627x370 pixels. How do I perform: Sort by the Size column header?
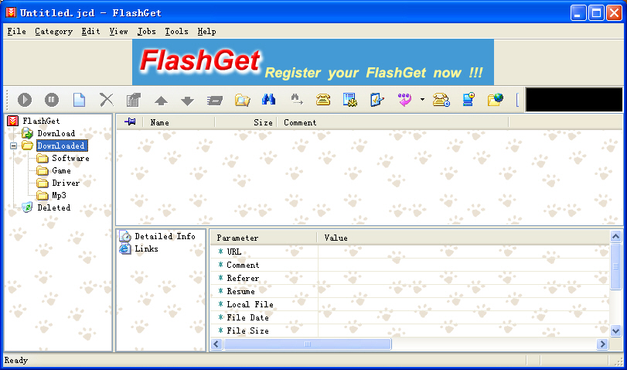[x=246, y=122]
